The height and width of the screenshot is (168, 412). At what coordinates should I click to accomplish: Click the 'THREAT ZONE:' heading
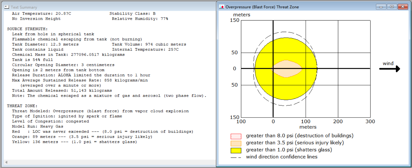click(22, 106)
